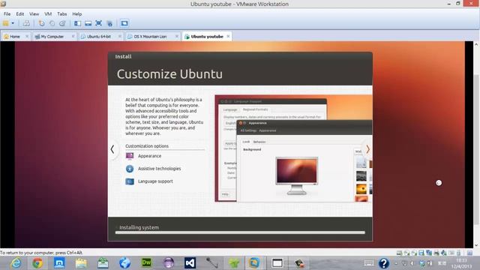480x270 pixels.
Task: Click the VMware Workstation taskbar icon
Action: pos(254,263)
